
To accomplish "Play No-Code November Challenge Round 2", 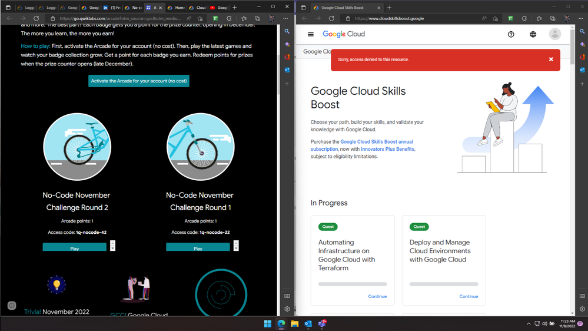I will [x=74, y=248].
